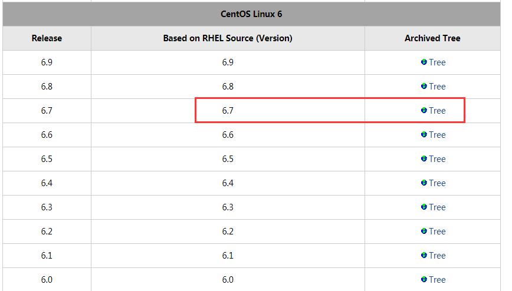Click the globe icon in the 6.2 row
This screenshot has height=291, width=512.
424,231
